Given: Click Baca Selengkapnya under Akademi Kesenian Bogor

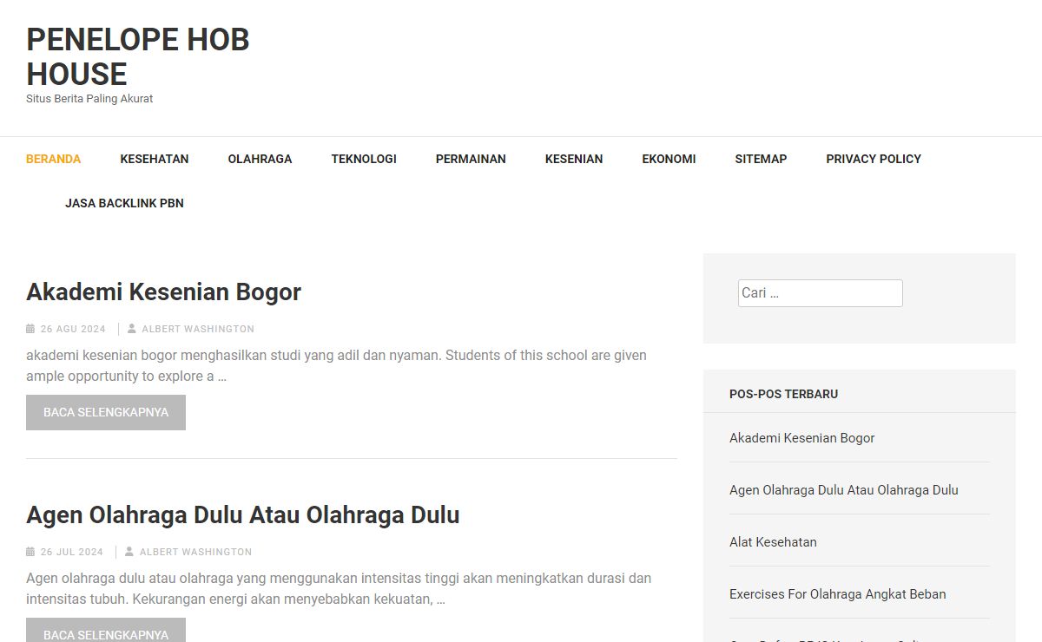Looking at the screenshot, I should pyautogui.click(x=106, y=412).
